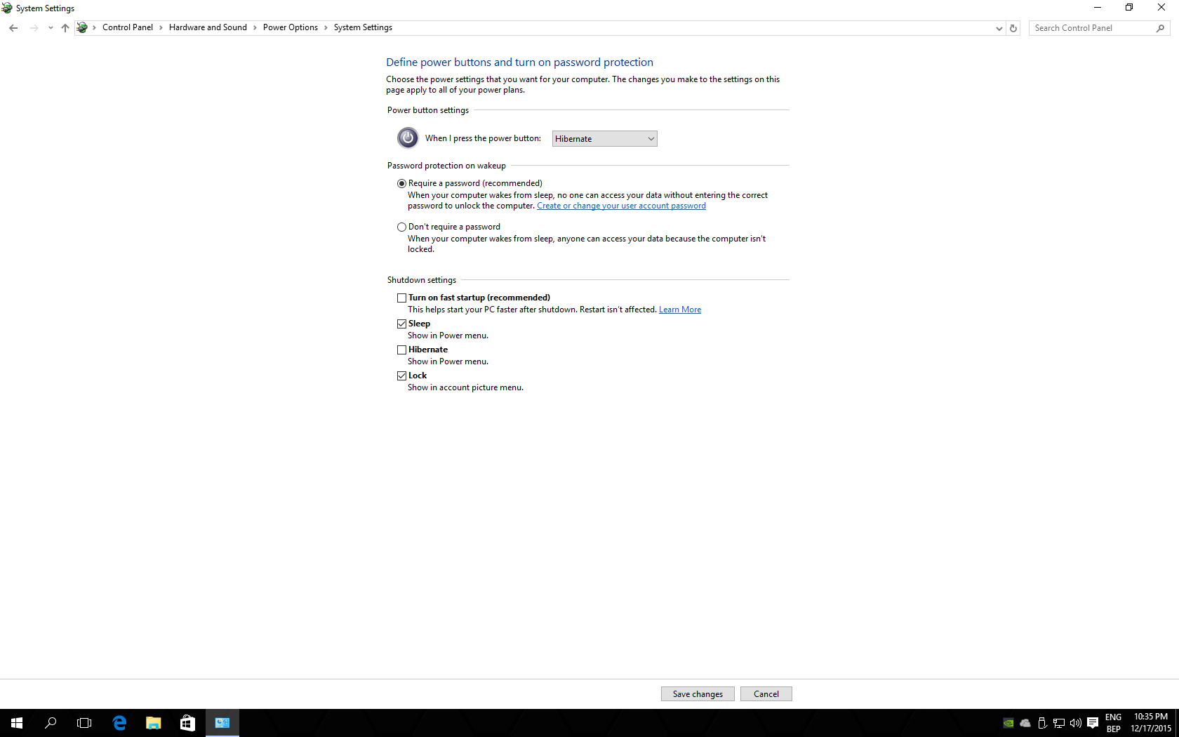1179x737 pixels.
Task: Open Create or change your user account password link
Action: [x=621, y=206]
